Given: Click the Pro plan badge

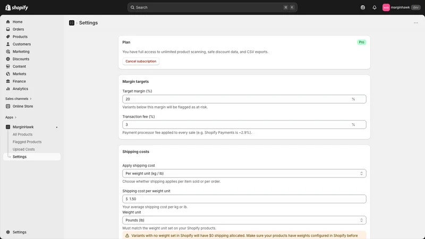Looking at the screenshot, I should tap(361, 42).
